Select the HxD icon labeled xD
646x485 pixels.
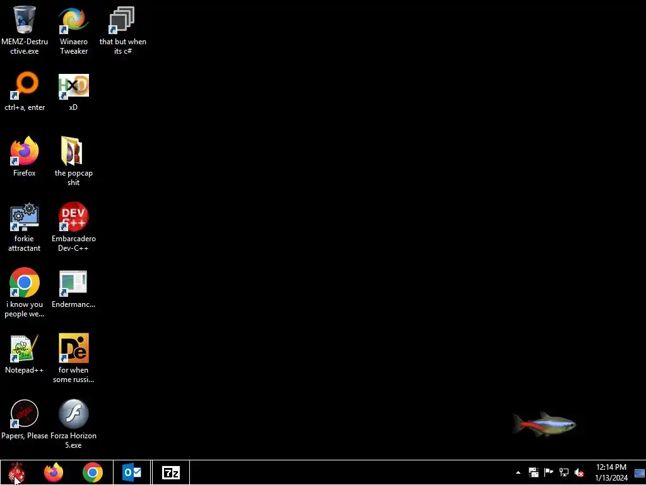pyautogui.click(x=74, y=86)
